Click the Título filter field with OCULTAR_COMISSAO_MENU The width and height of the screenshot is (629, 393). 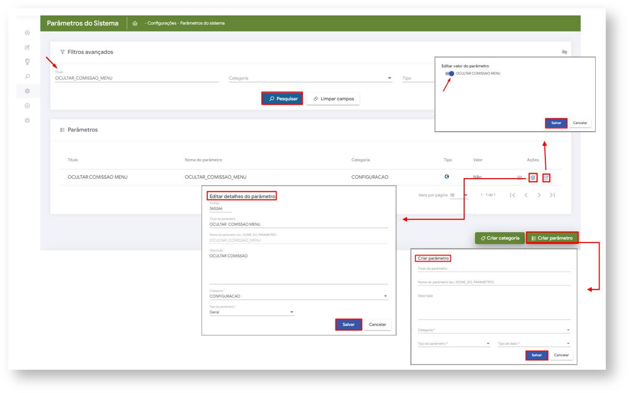137,78
